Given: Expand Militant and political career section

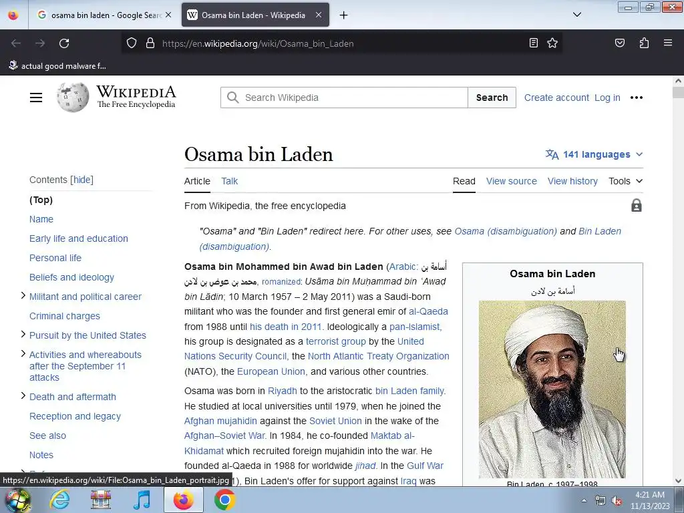Looking at the screenshot, I should (23, 296).
